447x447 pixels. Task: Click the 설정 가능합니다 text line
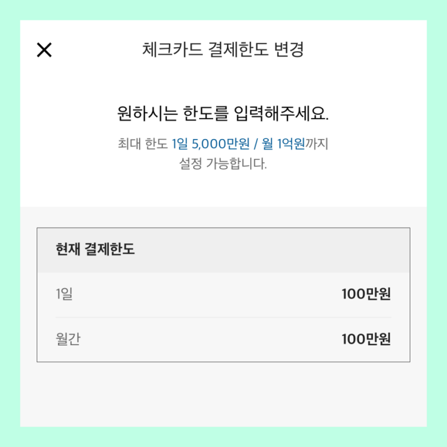(x=223, y=164)
